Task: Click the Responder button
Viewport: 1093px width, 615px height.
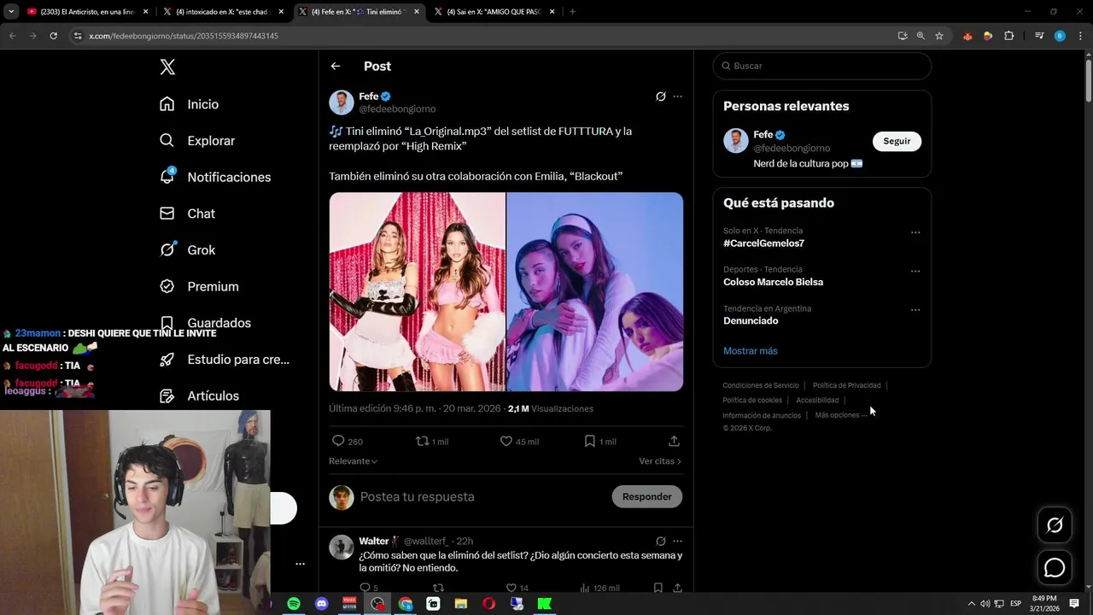Action: tap(646, 497)
